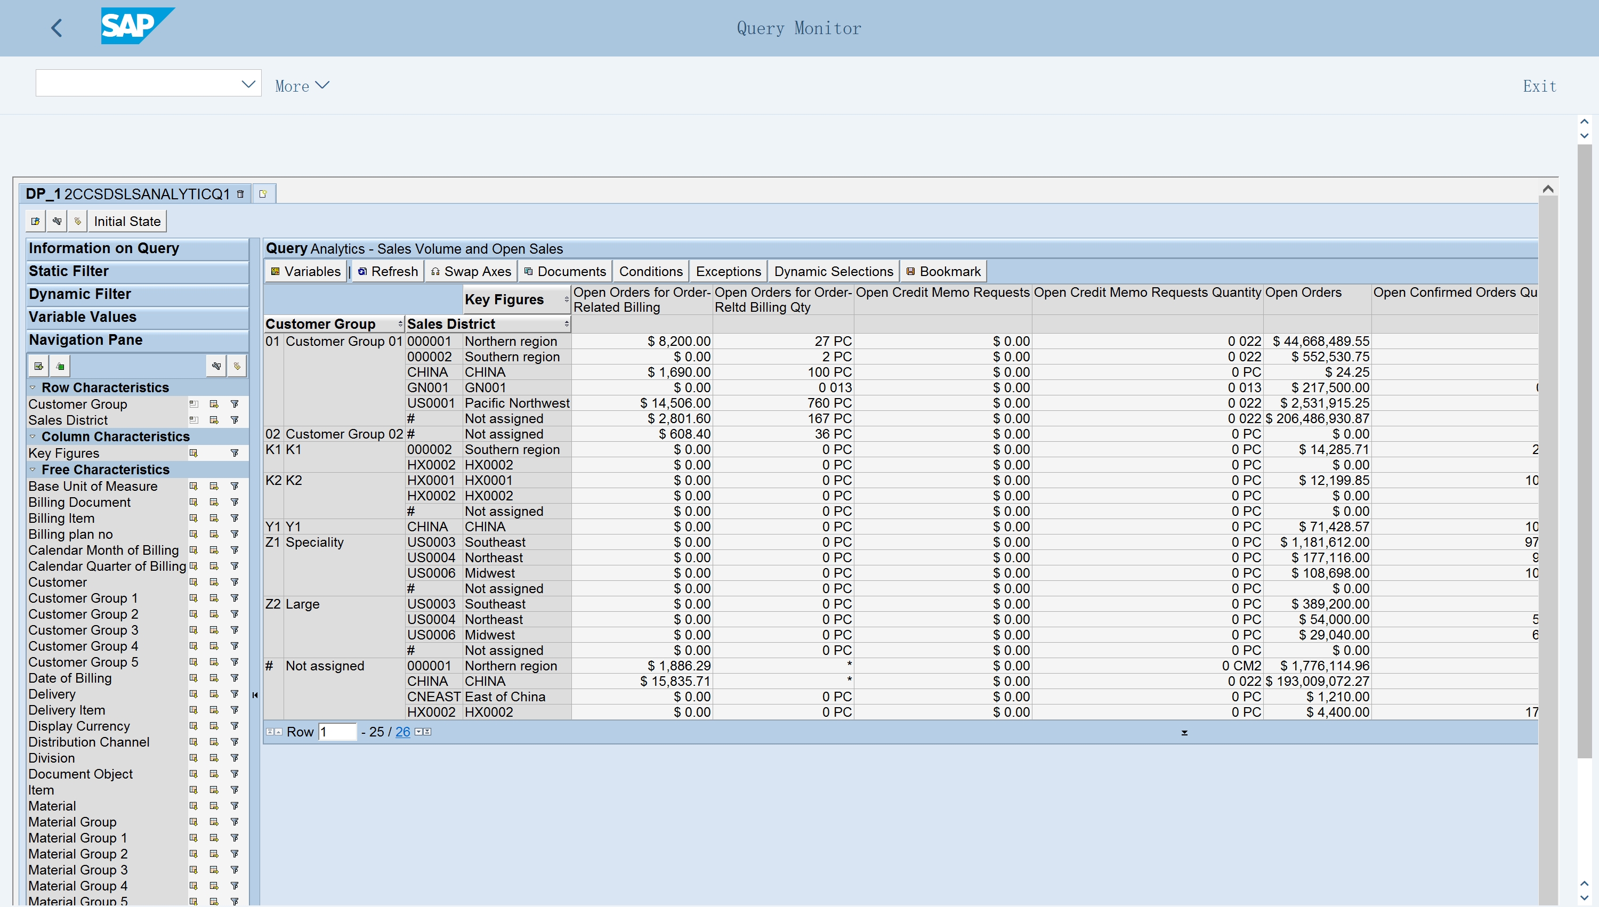This screenshot has height=907, width=1599.
Task: Expand the Column Characteristics section
Action: coord(33,436)
